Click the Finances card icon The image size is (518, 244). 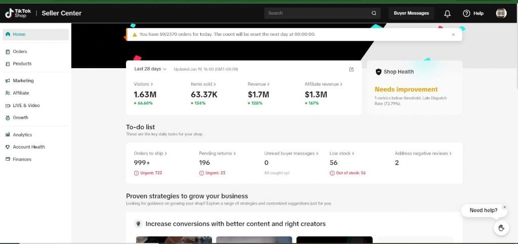(x=8, y=159)
